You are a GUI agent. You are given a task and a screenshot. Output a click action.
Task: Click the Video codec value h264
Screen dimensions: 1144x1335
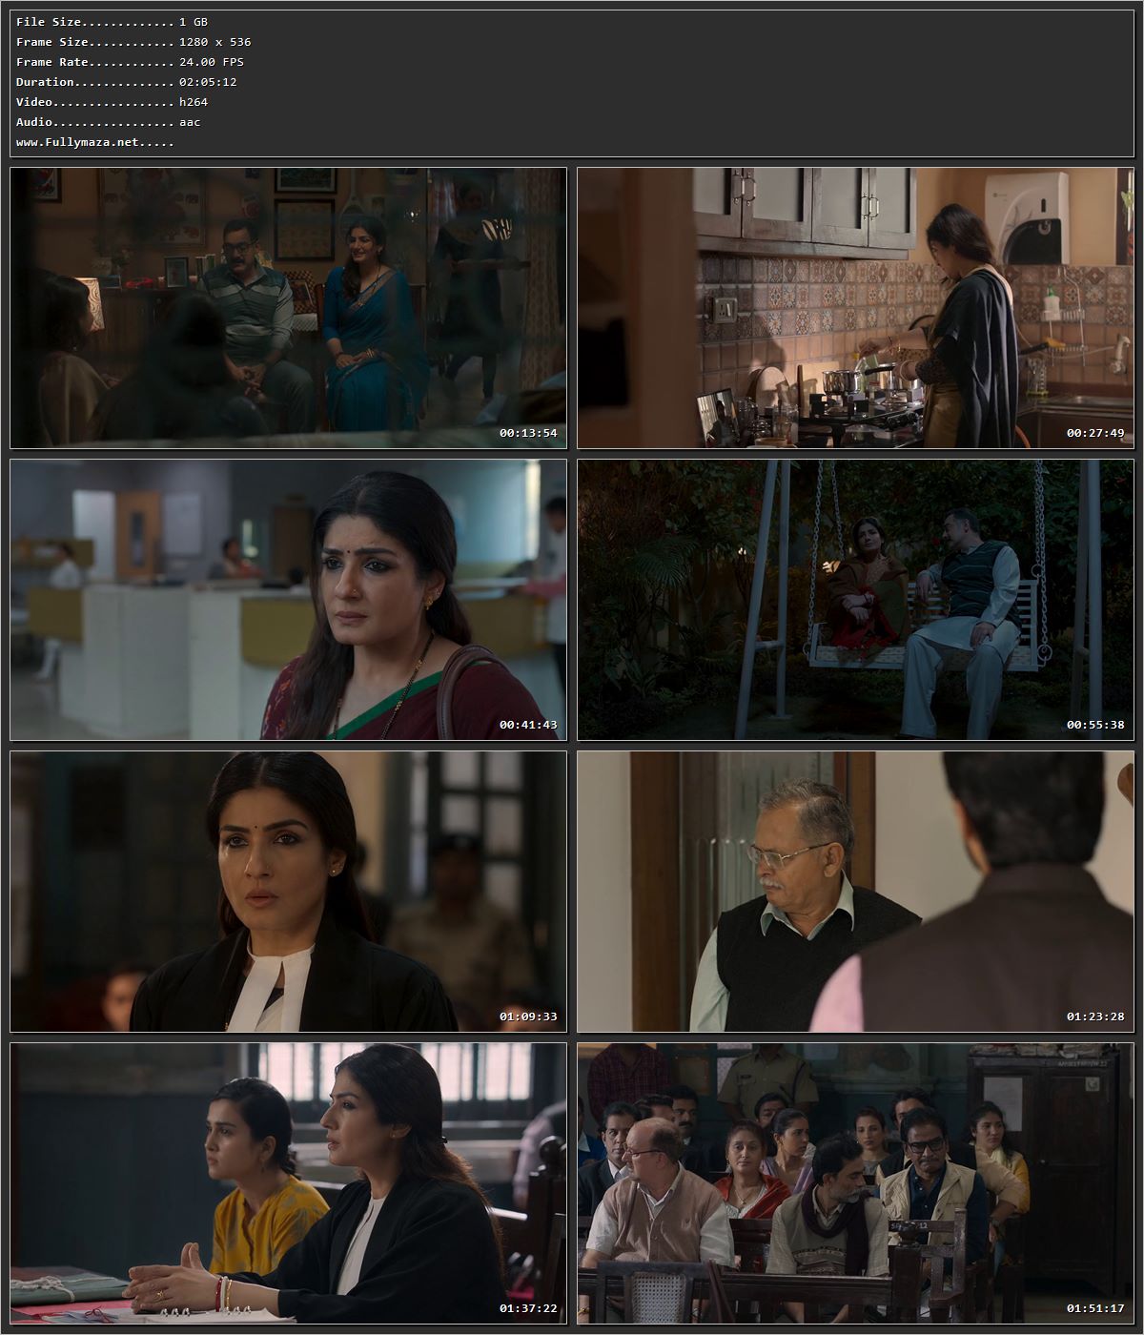click(x=194, y=102)
